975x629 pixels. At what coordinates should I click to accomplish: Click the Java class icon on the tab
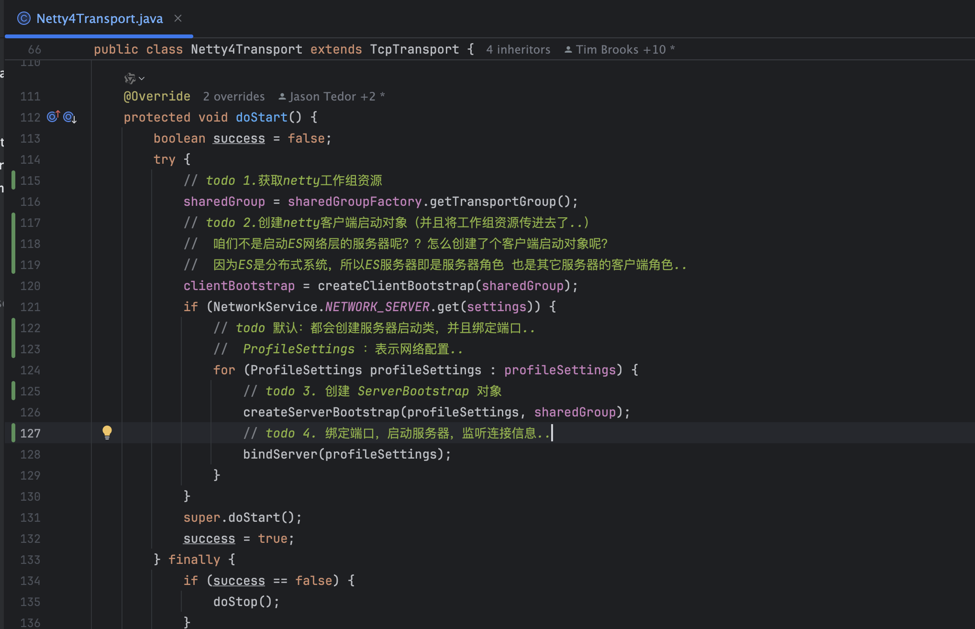click(x=23, y=19)
